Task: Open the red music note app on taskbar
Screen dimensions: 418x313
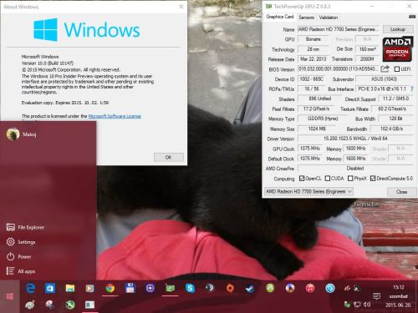Action: click(x=310, y=288)
